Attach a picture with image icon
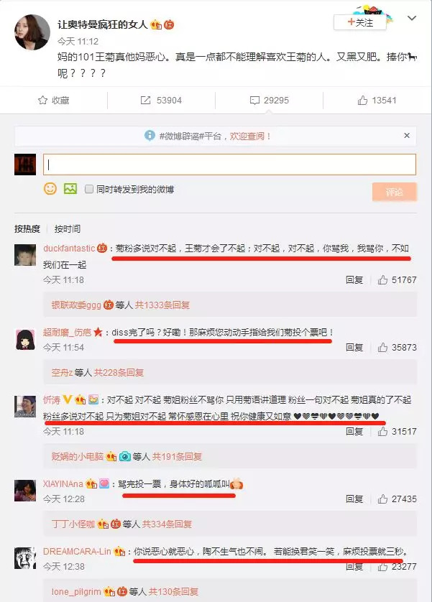The image size is (432, 602). (x=70, y=188)
